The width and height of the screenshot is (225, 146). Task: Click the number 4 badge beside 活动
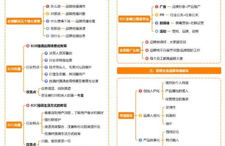(x=157, y=31)
